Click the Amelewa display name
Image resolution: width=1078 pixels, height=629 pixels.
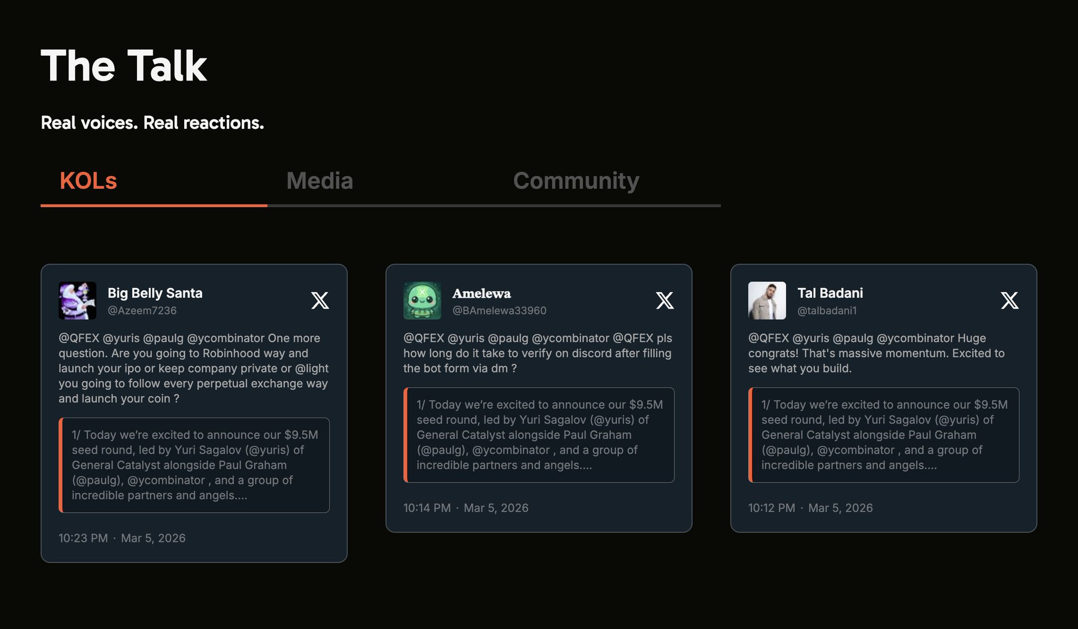coord(481,293)
